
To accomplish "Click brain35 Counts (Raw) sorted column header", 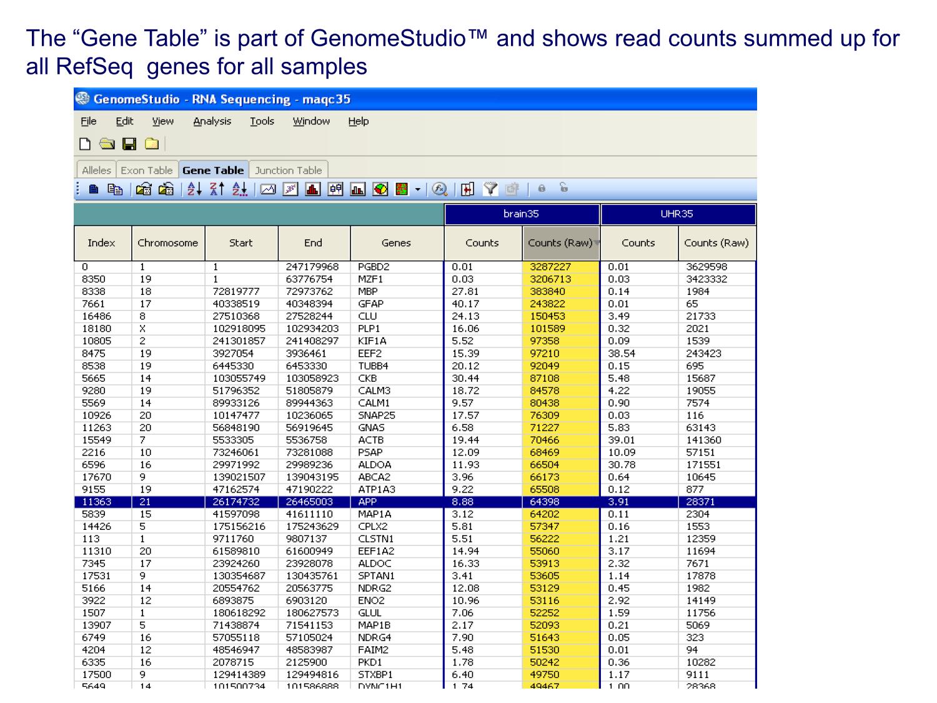I will point(560,243).
